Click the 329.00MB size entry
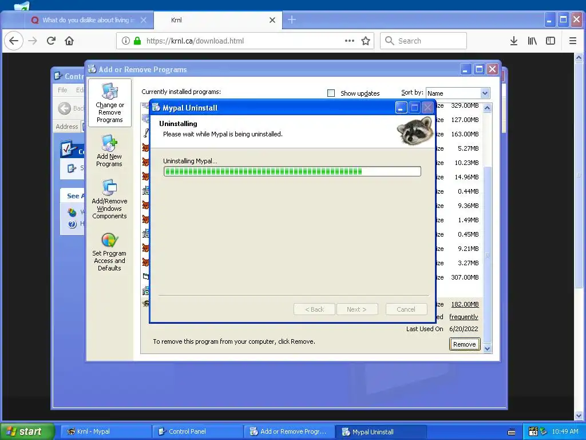Image resolution: width=586 pixels, height=440 pixels. point(465,105)
